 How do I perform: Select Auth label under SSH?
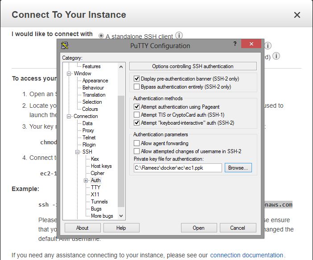pos(95,180)
